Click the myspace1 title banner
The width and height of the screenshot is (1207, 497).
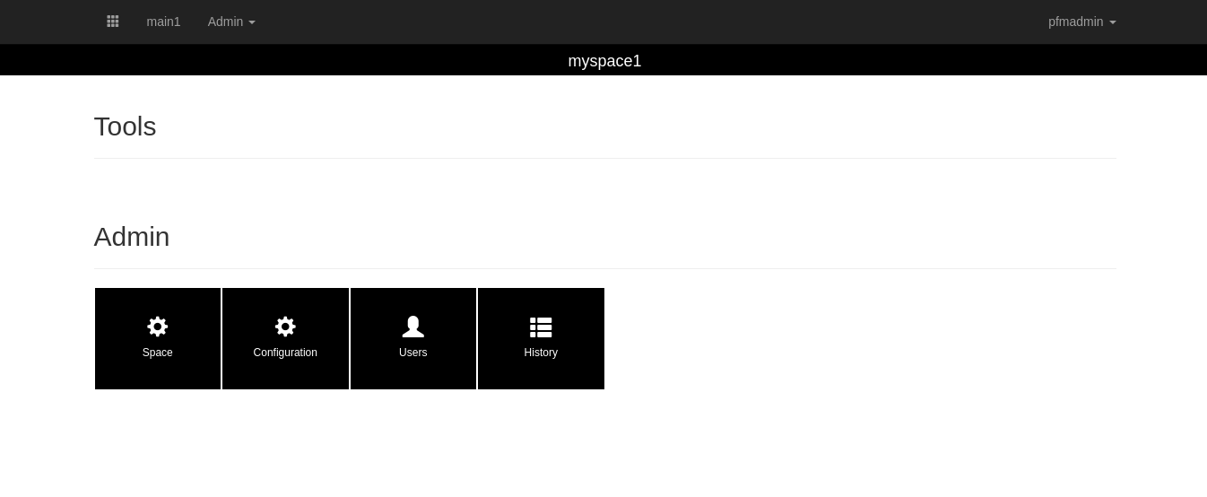point(604,61)
